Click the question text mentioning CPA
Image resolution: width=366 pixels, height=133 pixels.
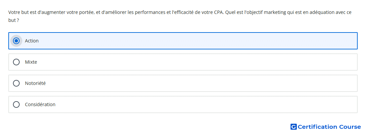(x=180, y=16)
